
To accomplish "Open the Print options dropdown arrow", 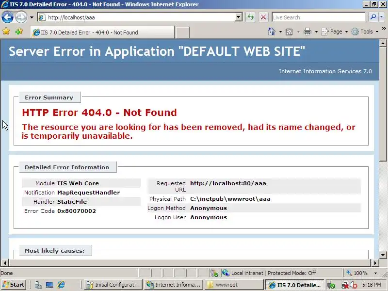I will click(x=316, y=32).
